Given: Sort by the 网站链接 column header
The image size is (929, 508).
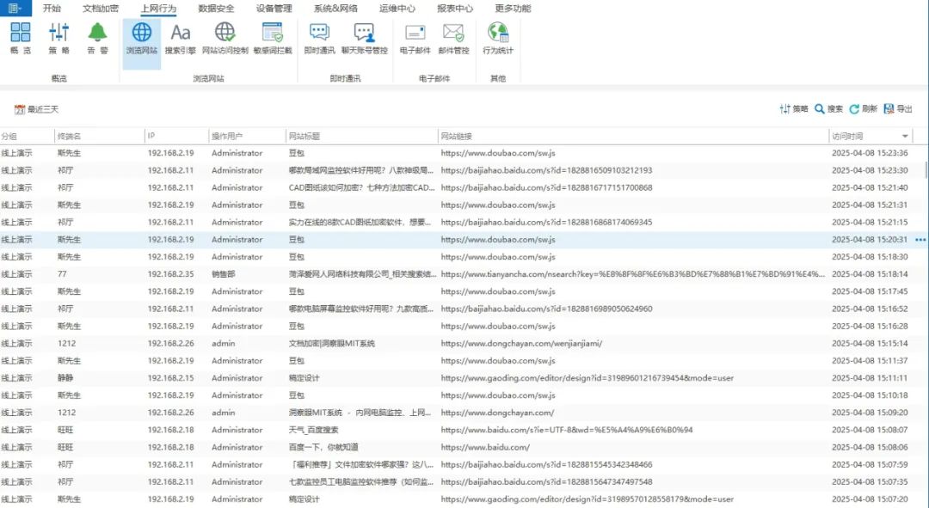Looking at the screenshot, I should [x=633, y=136].
